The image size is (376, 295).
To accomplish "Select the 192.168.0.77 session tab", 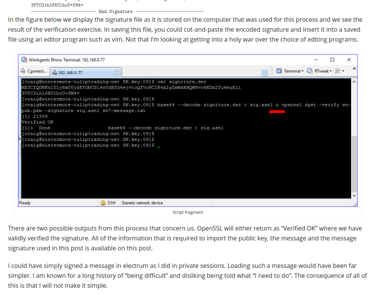I will [70, 73].
